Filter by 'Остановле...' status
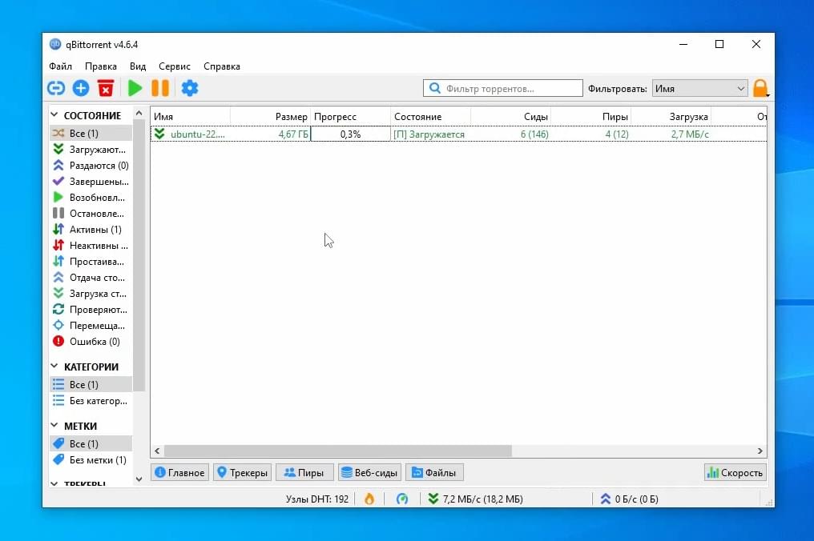814x541 pixels. [x=91, y=214]
